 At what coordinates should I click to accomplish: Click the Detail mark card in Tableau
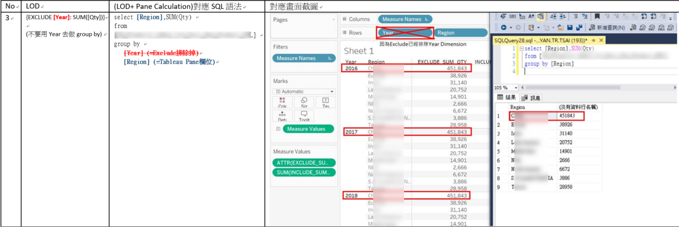pos(283,116)
